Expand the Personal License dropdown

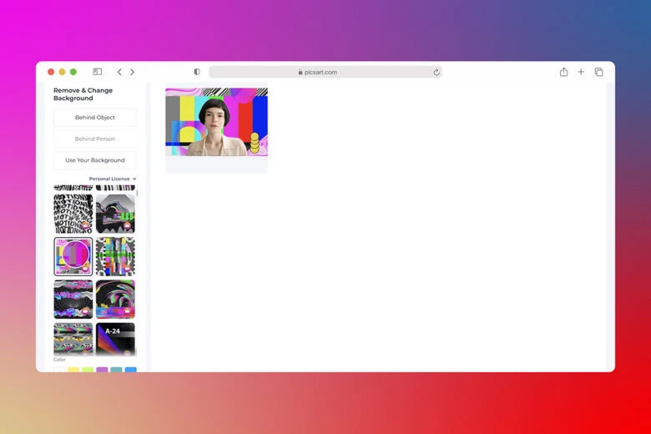coord(113,179)
